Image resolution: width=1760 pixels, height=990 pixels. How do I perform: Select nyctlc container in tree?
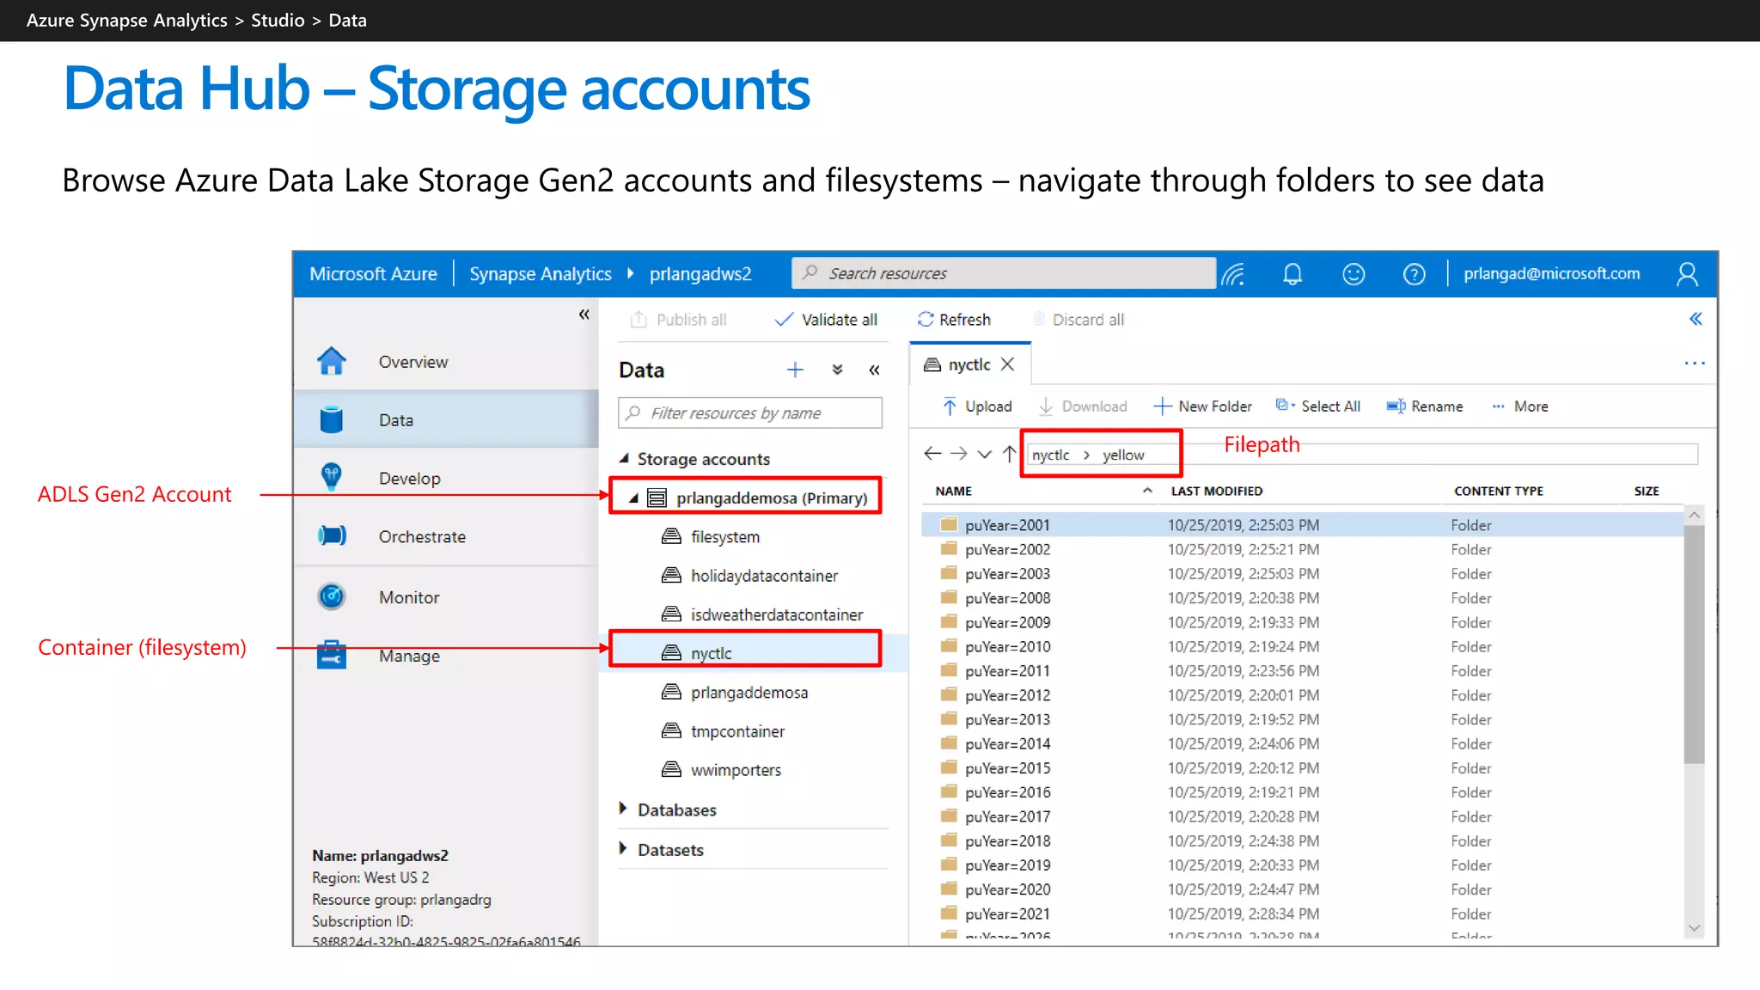click(x=711, y=653)
